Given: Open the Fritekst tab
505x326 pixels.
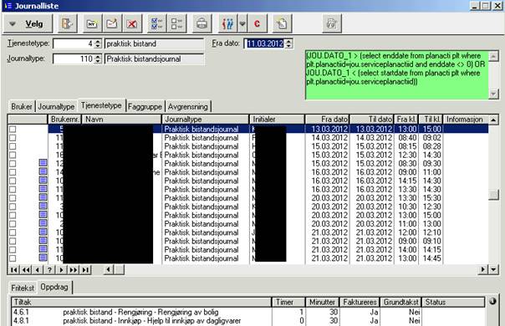Looking at the screenshot, I should pos(23,288).
